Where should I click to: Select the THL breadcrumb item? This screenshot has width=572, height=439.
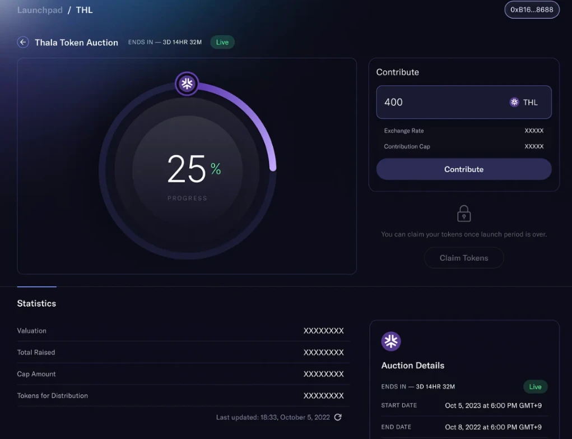tap(84, 10)
